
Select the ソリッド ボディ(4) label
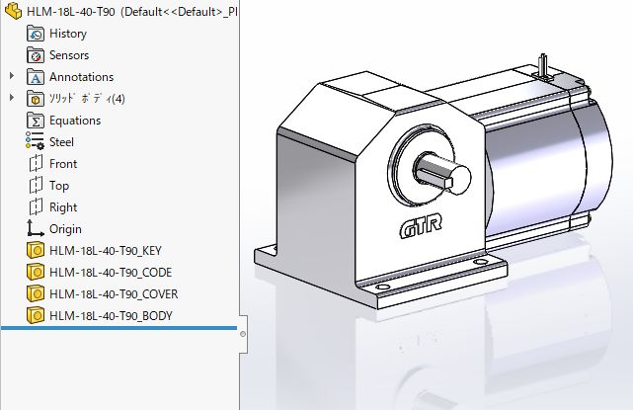click(87, 99)
